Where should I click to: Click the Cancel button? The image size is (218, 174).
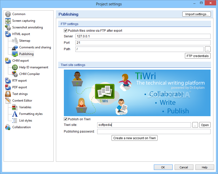coord(184,167)
